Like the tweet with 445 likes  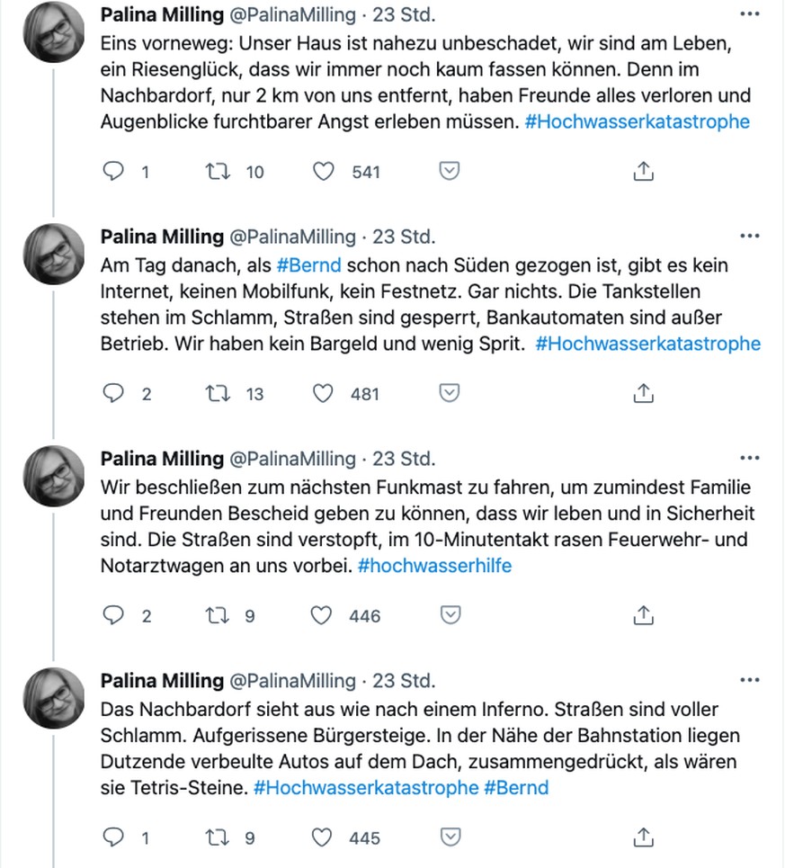(x=322, y=837)
